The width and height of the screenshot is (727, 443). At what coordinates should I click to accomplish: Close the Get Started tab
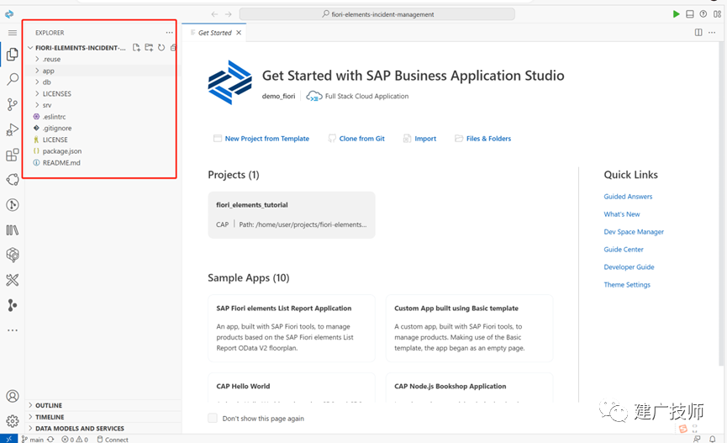pyautogui.click(x=239, y=33)
